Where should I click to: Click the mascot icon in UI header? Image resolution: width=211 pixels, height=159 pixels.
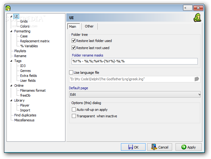(197, 18)
